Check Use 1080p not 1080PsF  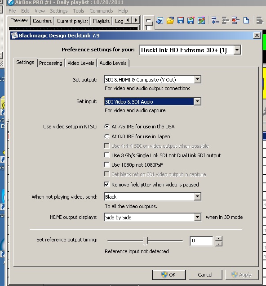[106, 165]
